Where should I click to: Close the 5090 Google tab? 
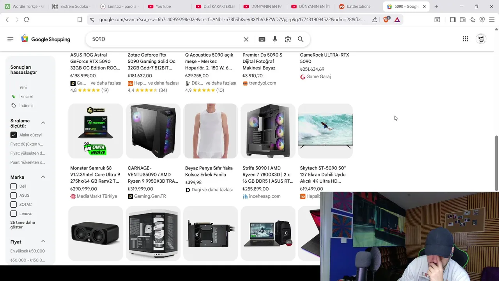424,6
